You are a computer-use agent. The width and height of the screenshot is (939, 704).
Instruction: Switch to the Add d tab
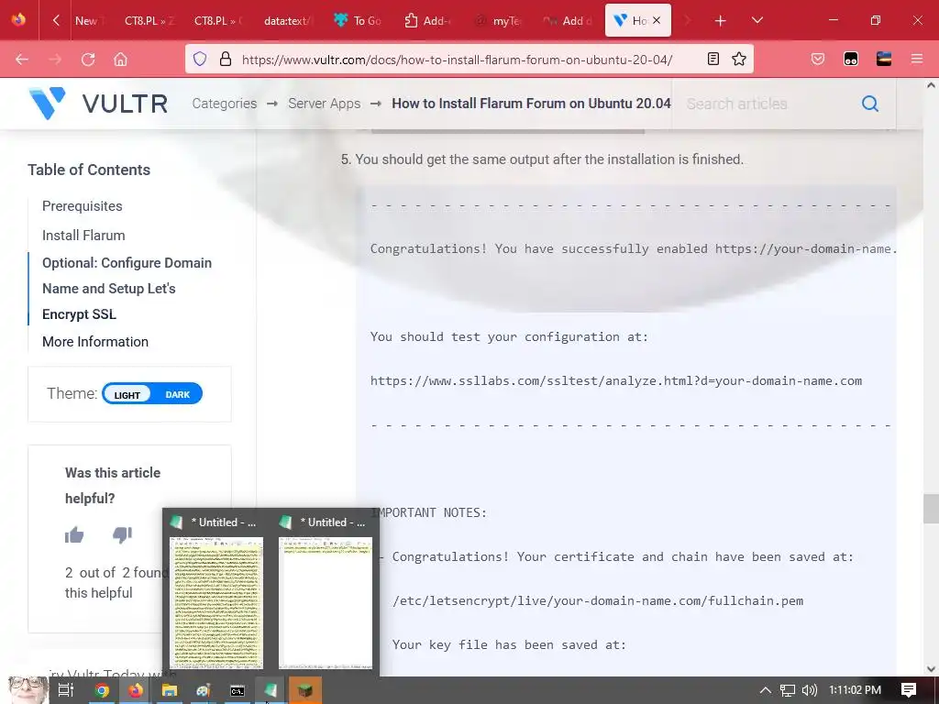(x=567, y=21)
